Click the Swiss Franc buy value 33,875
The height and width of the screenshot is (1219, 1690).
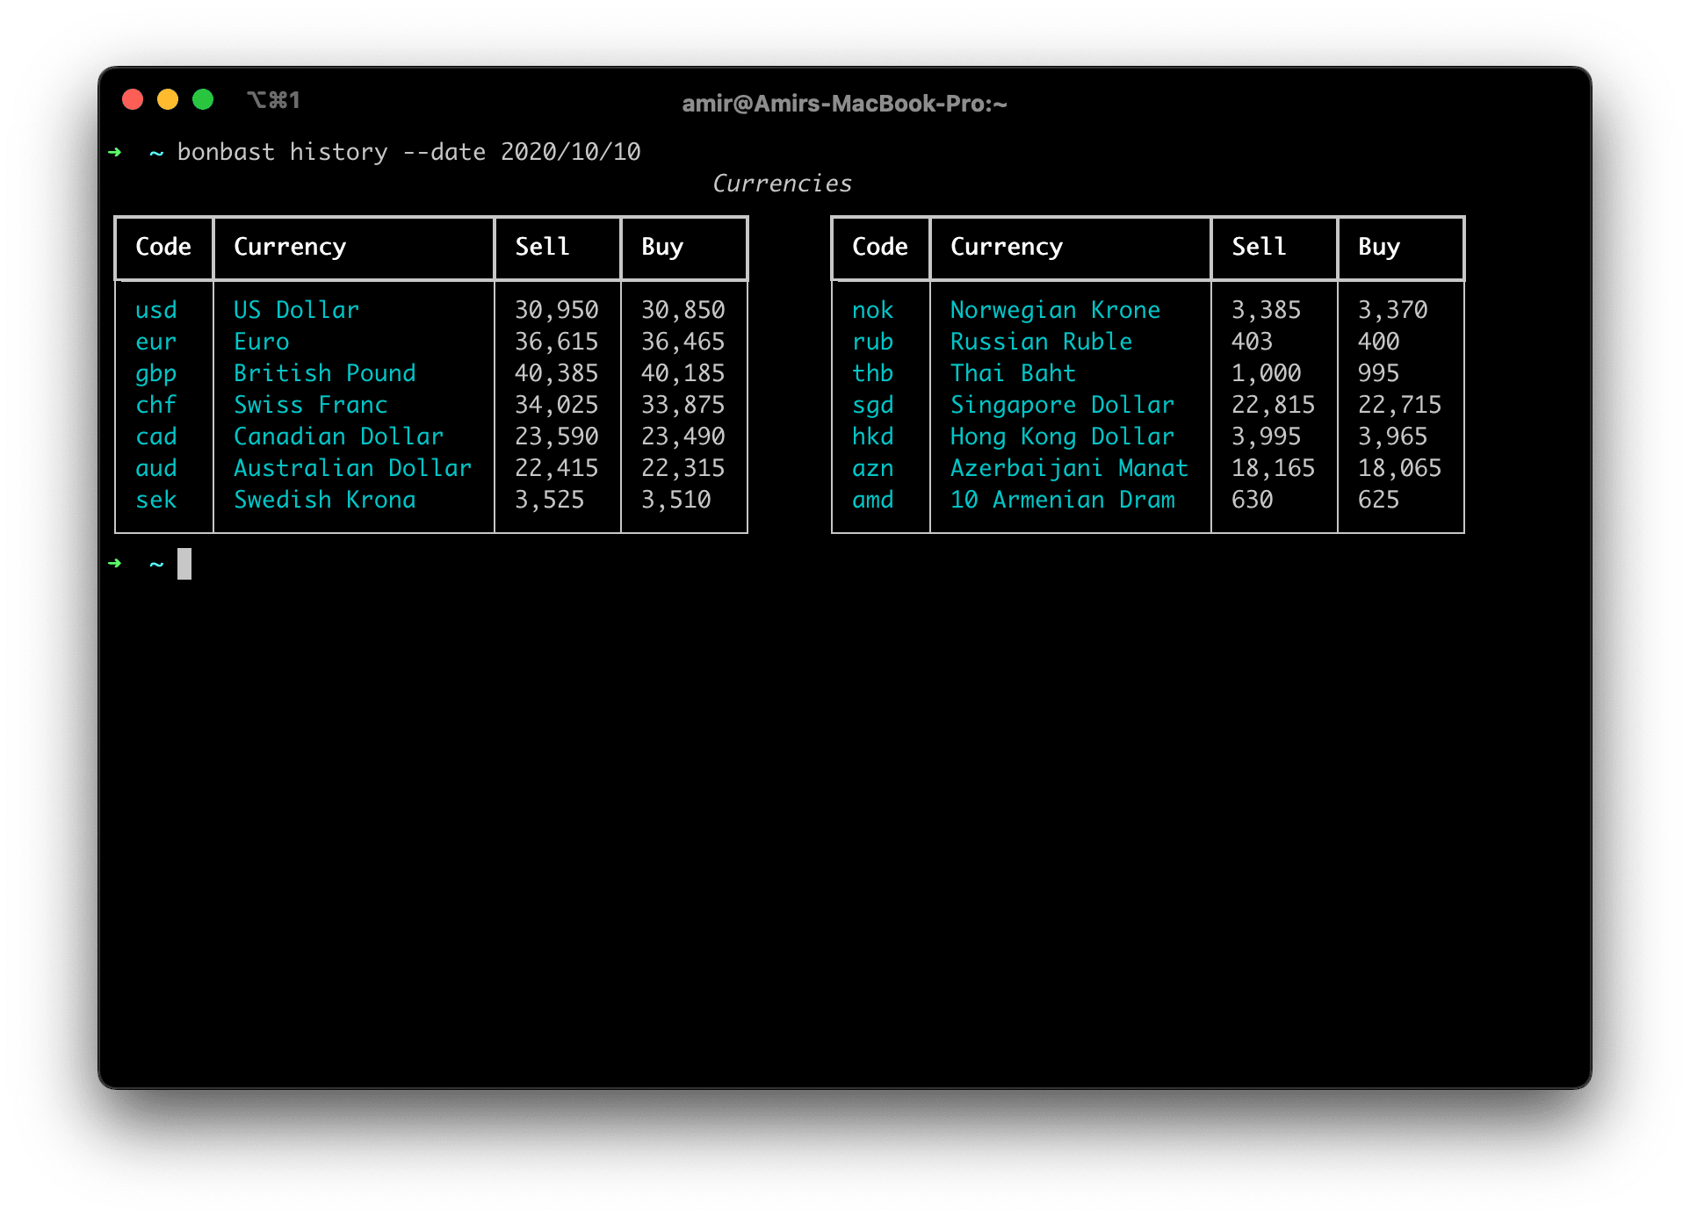click(x=683, y=405)
